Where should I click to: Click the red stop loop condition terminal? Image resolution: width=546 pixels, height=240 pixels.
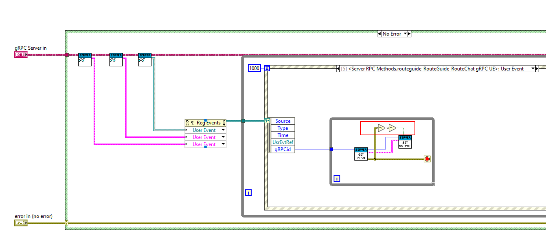click(x=427, y=159)
